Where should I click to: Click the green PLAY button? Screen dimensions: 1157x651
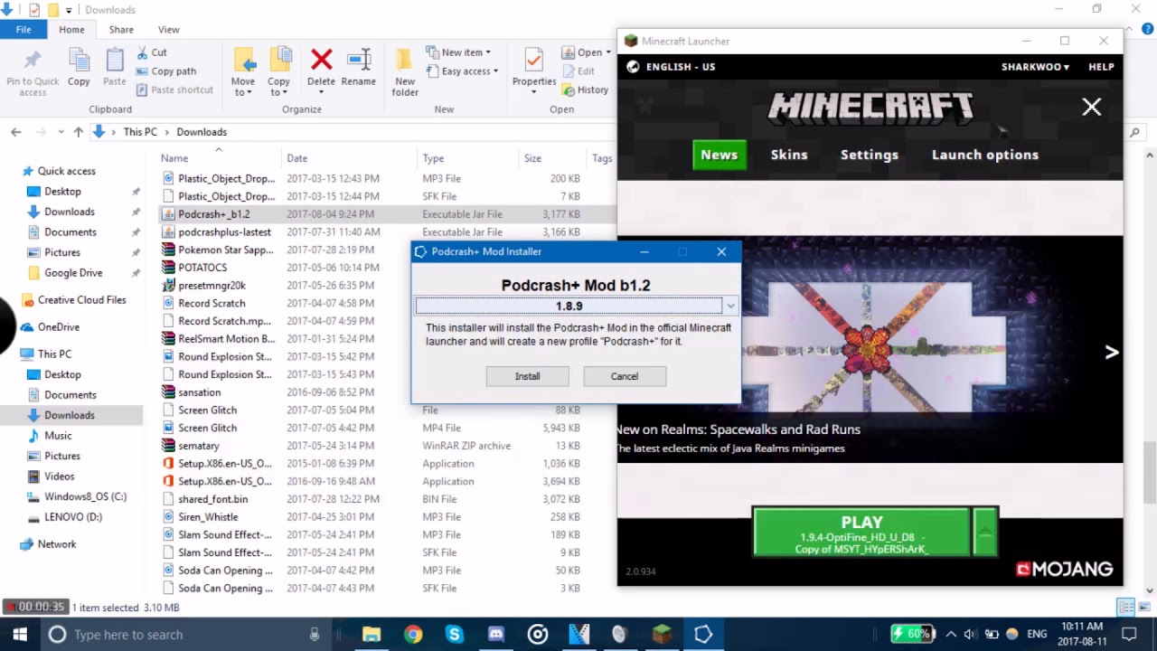(861, 532)
